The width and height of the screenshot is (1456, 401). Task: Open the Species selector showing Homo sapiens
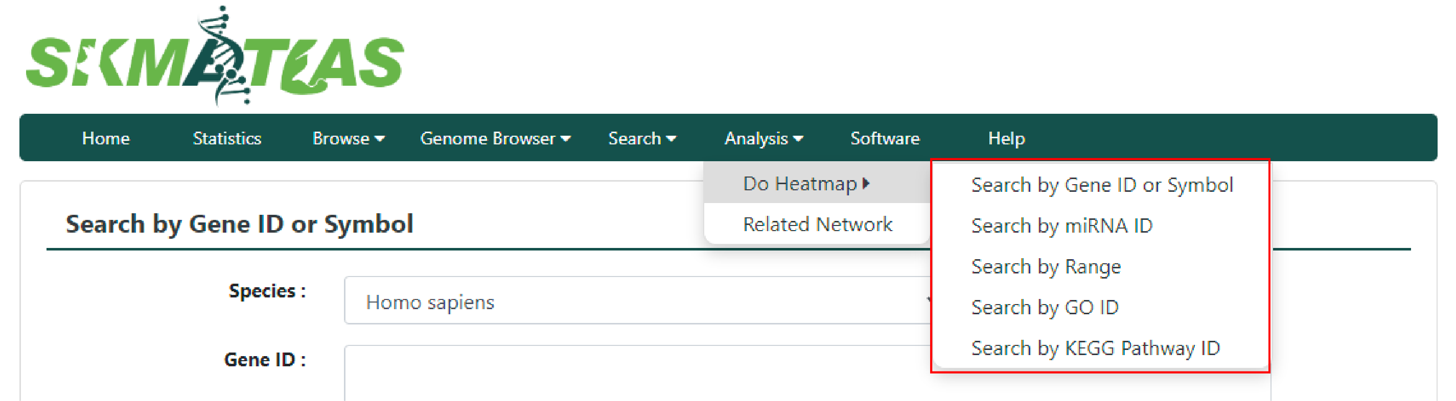(638, 300)
